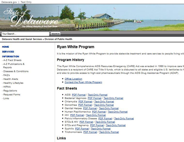Open Links item in sidebar
184x142 pixels.
6,98
